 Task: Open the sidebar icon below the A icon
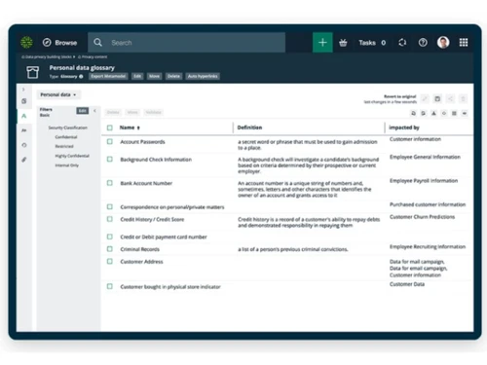pos(24,130)
